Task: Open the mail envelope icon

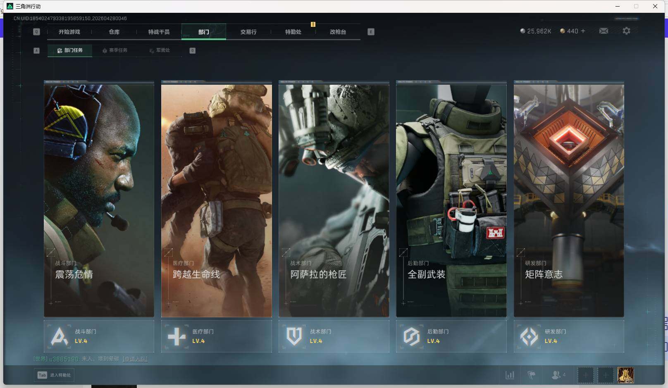Action: click(x=604, y=31)
